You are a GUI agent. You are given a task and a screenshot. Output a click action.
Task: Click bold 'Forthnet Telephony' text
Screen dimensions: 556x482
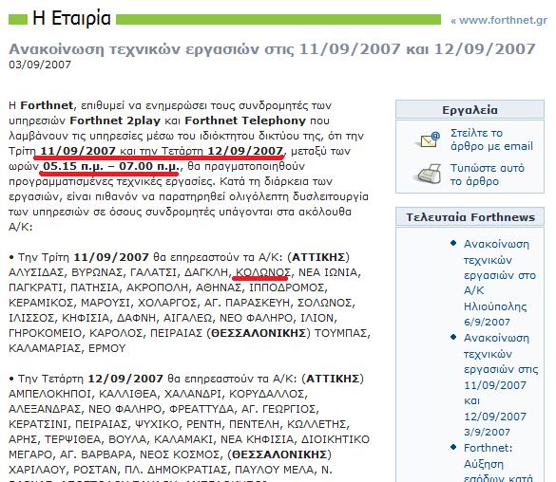245,120
